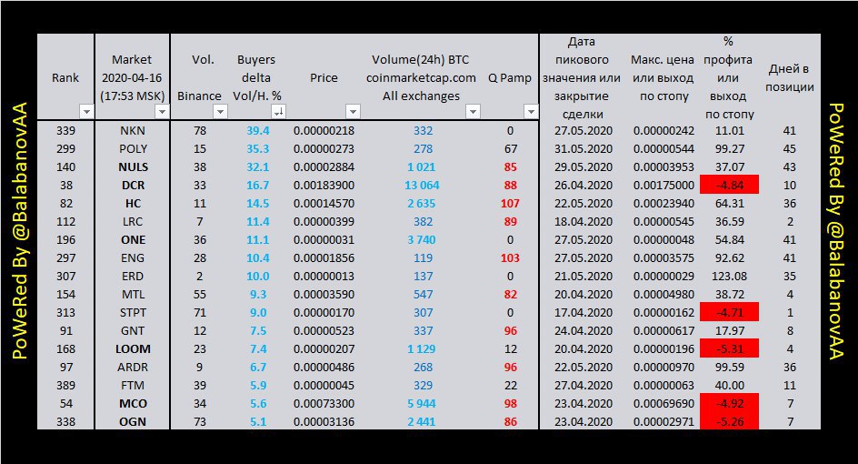Select the red -4.84 profit cell
Image resolution: width=858 pixels, height=464 pixels.
(730, 186)
